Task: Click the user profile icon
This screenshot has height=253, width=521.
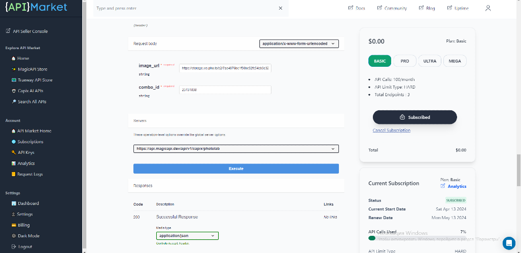Action: [x=488, y=8]
